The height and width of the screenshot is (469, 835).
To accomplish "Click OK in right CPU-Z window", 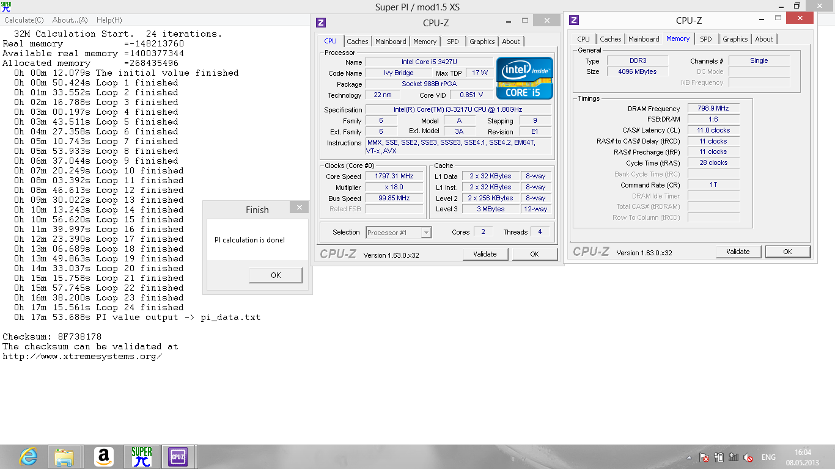I will tap(787, 252).
